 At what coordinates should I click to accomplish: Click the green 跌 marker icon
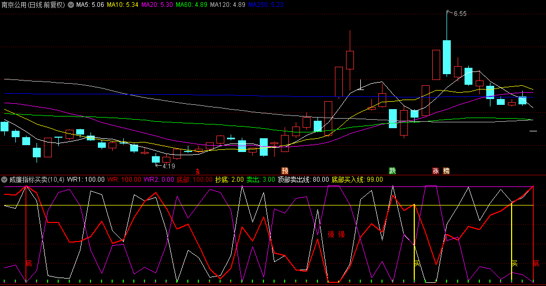click(x=392, y=171)
